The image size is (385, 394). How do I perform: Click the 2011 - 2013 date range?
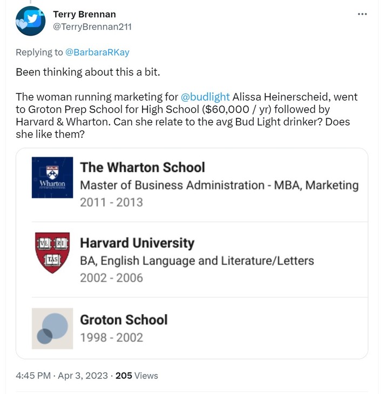tap(111, 202)
